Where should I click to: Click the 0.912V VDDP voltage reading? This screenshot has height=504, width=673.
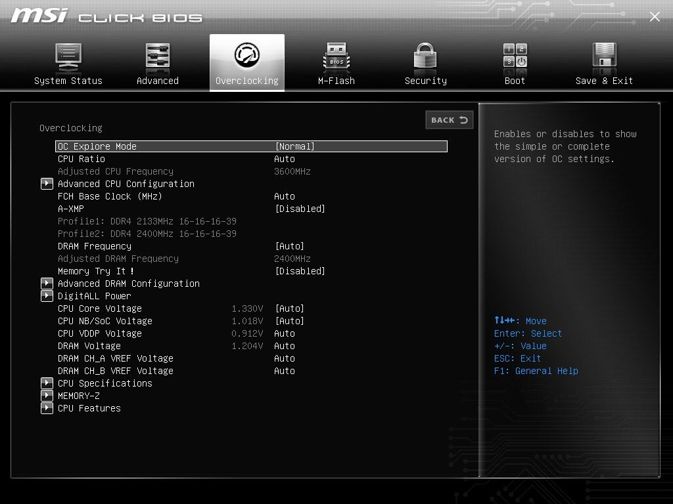pos(247,333)
